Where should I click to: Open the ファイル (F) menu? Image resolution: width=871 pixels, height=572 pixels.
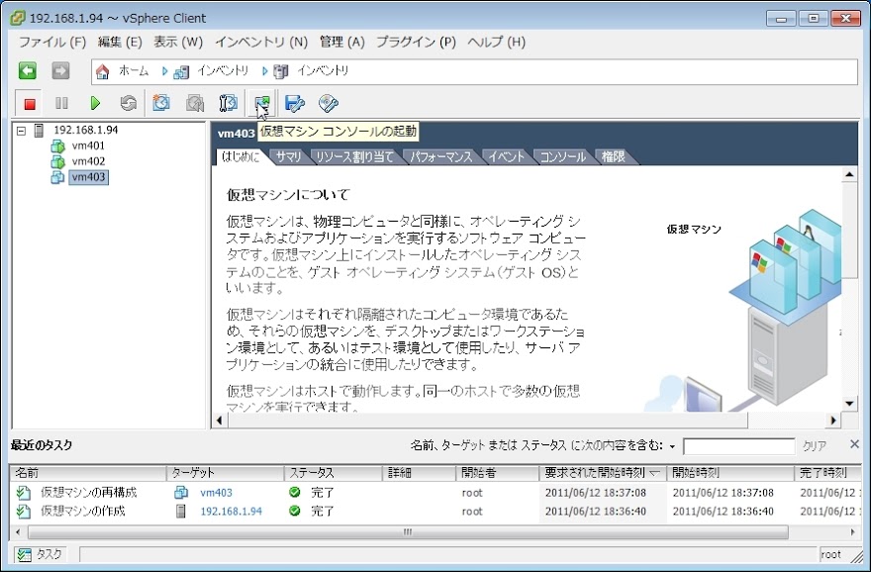tap(52, 43)
